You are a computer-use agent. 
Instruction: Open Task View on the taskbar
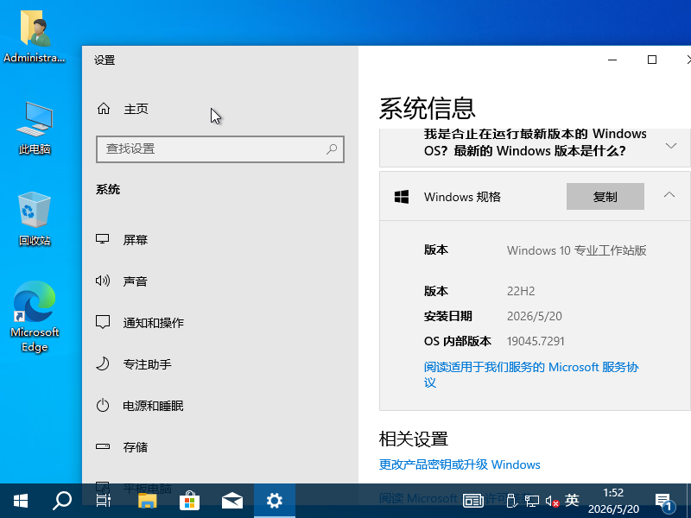point(104,501)
